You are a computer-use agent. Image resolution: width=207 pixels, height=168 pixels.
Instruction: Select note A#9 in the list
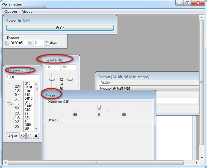coord(28,117)
